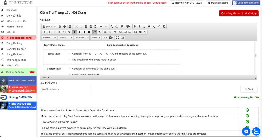
Task: Select Viết bài from the sidebar
Action: tap(11, 32)
